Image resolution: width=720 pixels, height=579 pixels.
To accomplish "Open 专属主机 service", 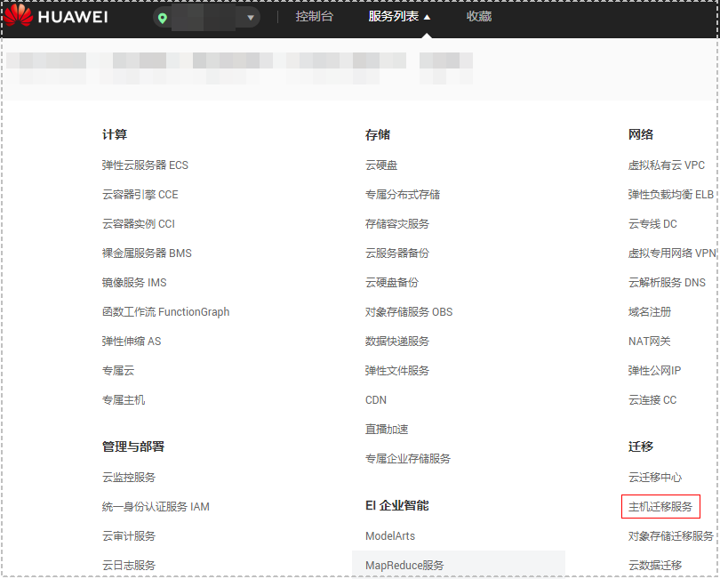I will (124, 400).
